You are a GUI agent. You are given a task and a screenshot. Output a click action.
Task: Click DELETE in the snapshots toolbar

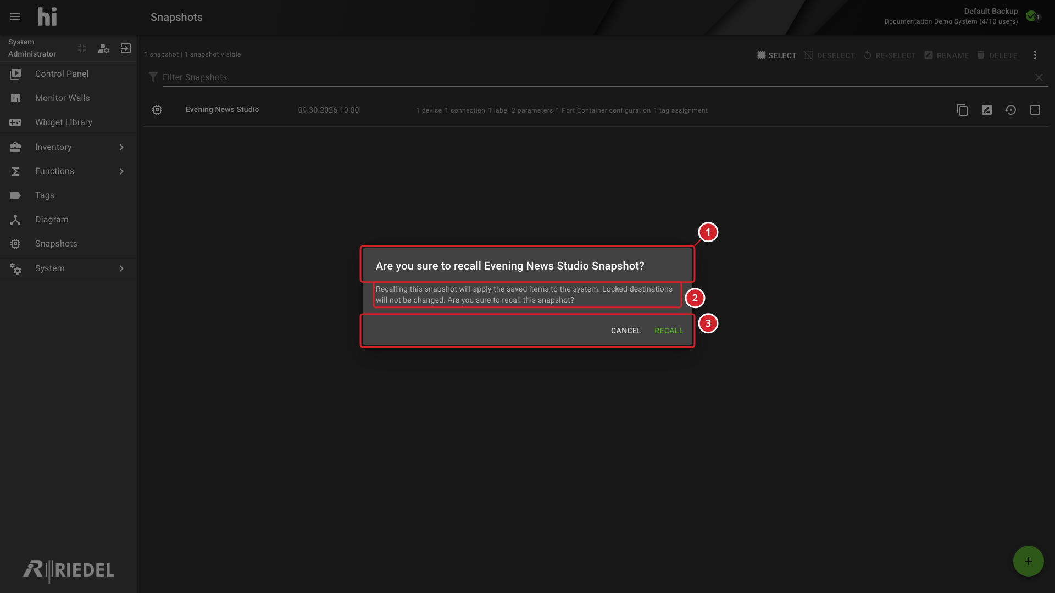click(x=997, y=55)
